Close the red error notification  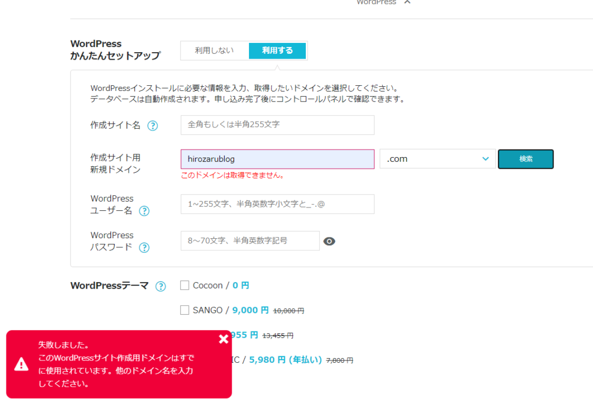tap(224, 339)
